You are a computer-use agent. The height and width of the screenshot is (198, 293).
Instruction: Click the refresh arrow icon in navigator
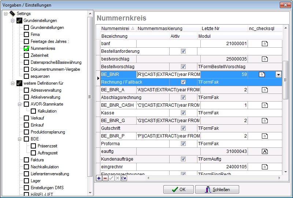pos(124,178)
